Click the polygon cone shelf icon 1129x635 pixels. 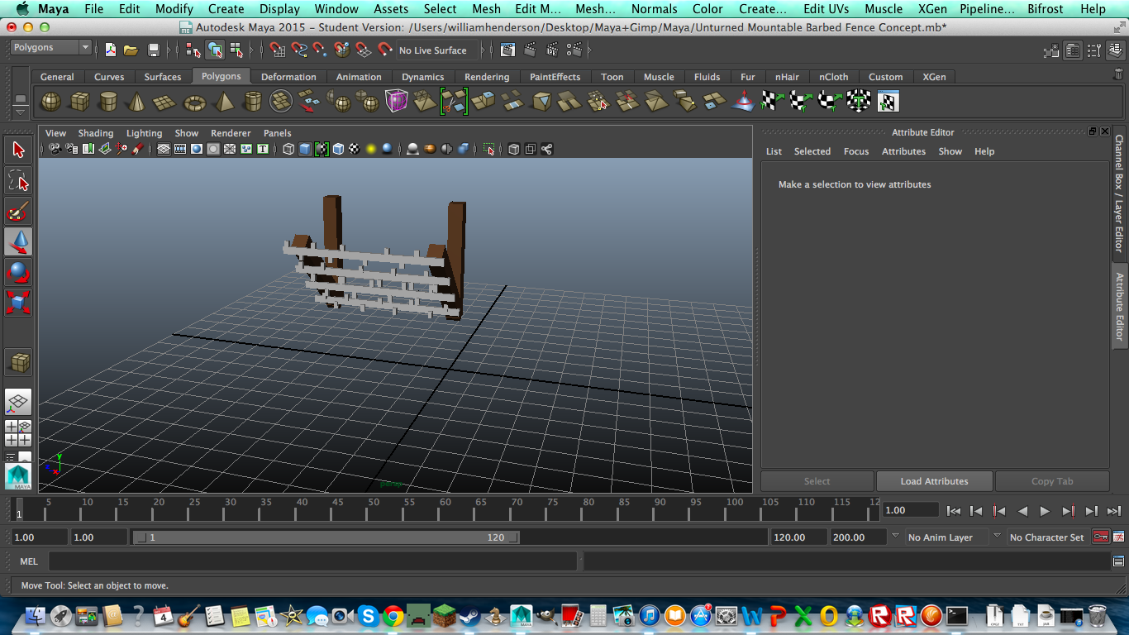(x=137, y=103)
